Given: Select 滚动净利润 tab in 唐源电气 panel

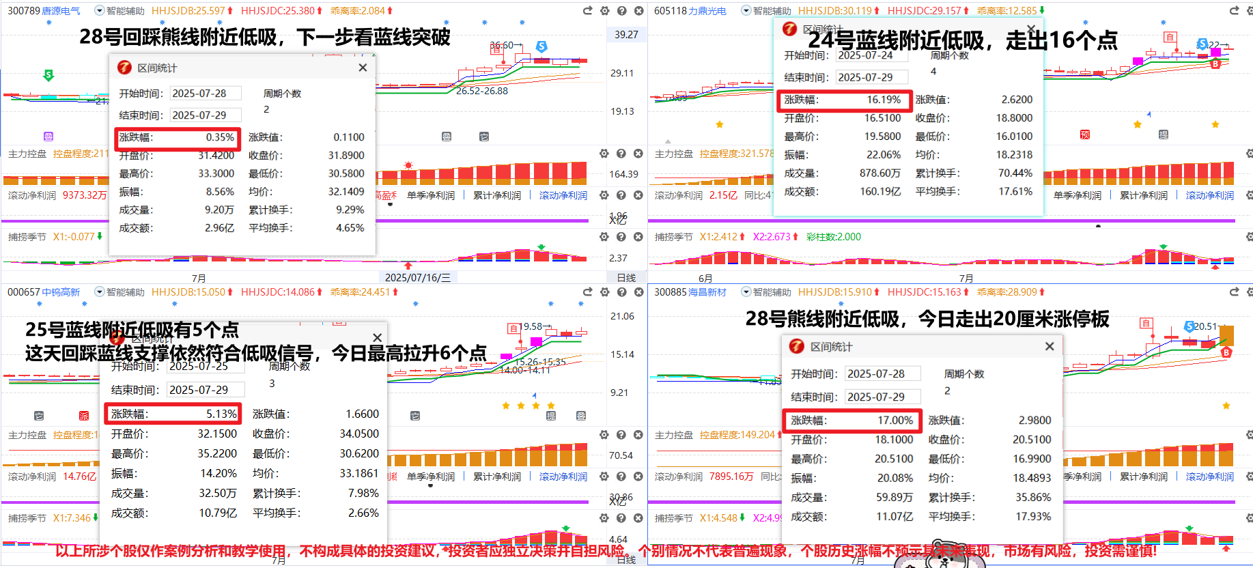Looking at the screenshot, I should tap(563, 195).
